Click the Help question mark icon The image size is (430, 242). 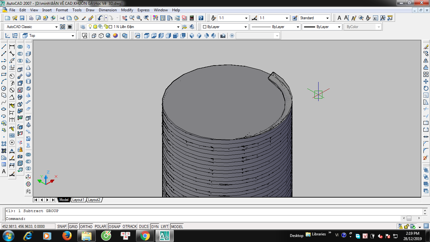pos(201,18)
